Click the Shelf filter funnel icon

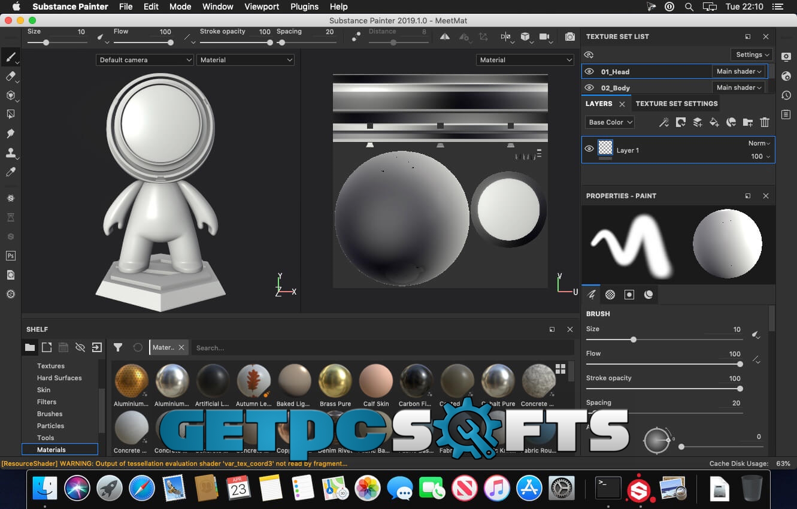coord(118,347)
